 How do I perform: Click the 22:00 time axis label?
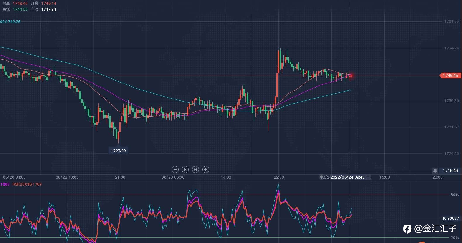[x=279, y=177]
